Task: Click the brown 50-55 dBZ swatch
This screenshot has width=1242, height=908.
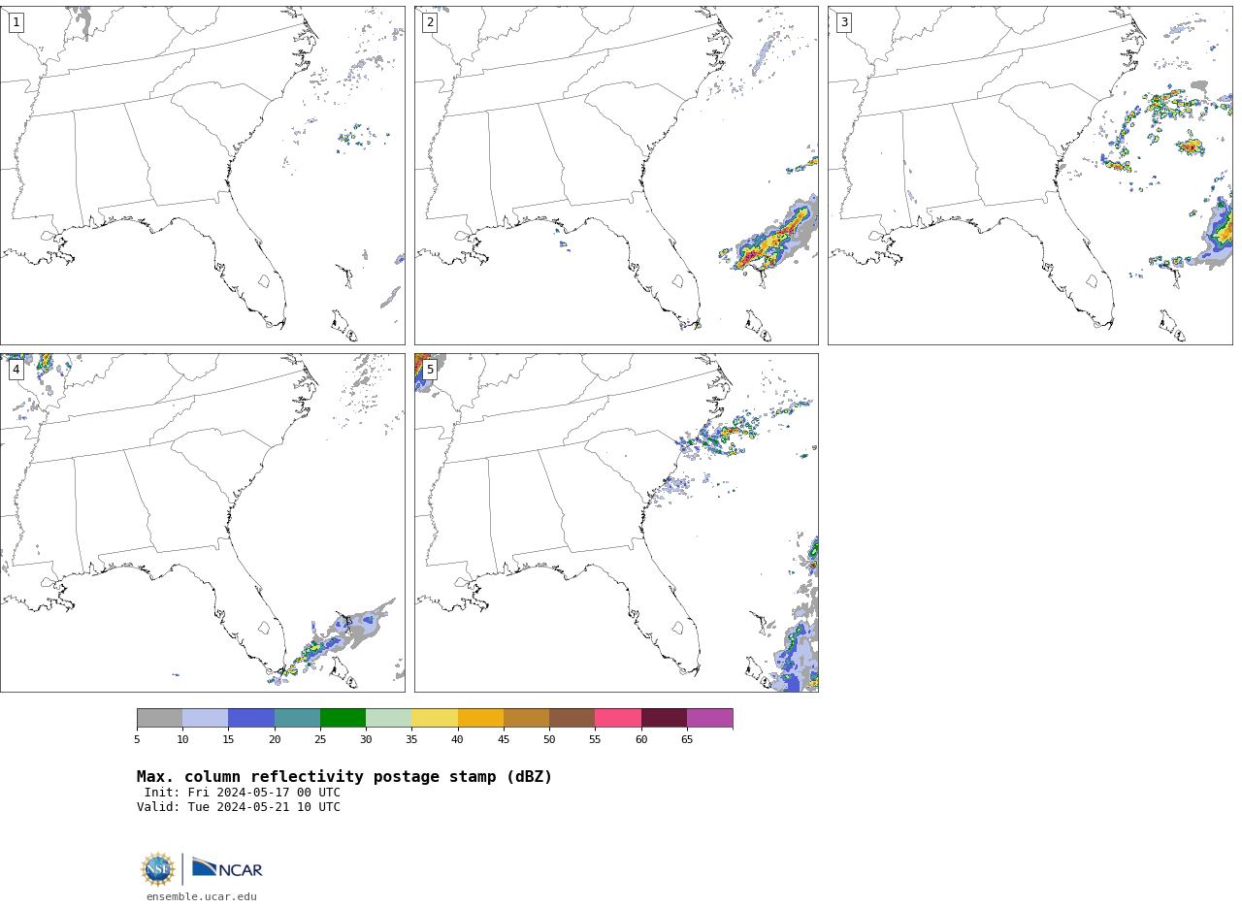Action: [572, 718]
